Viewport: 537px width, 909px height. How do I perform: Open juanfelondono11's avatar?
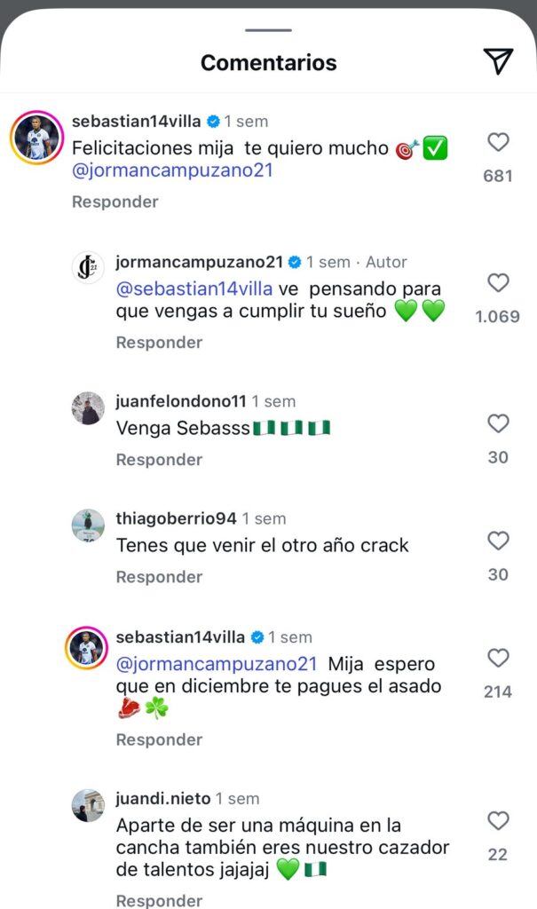coord(88,407)
